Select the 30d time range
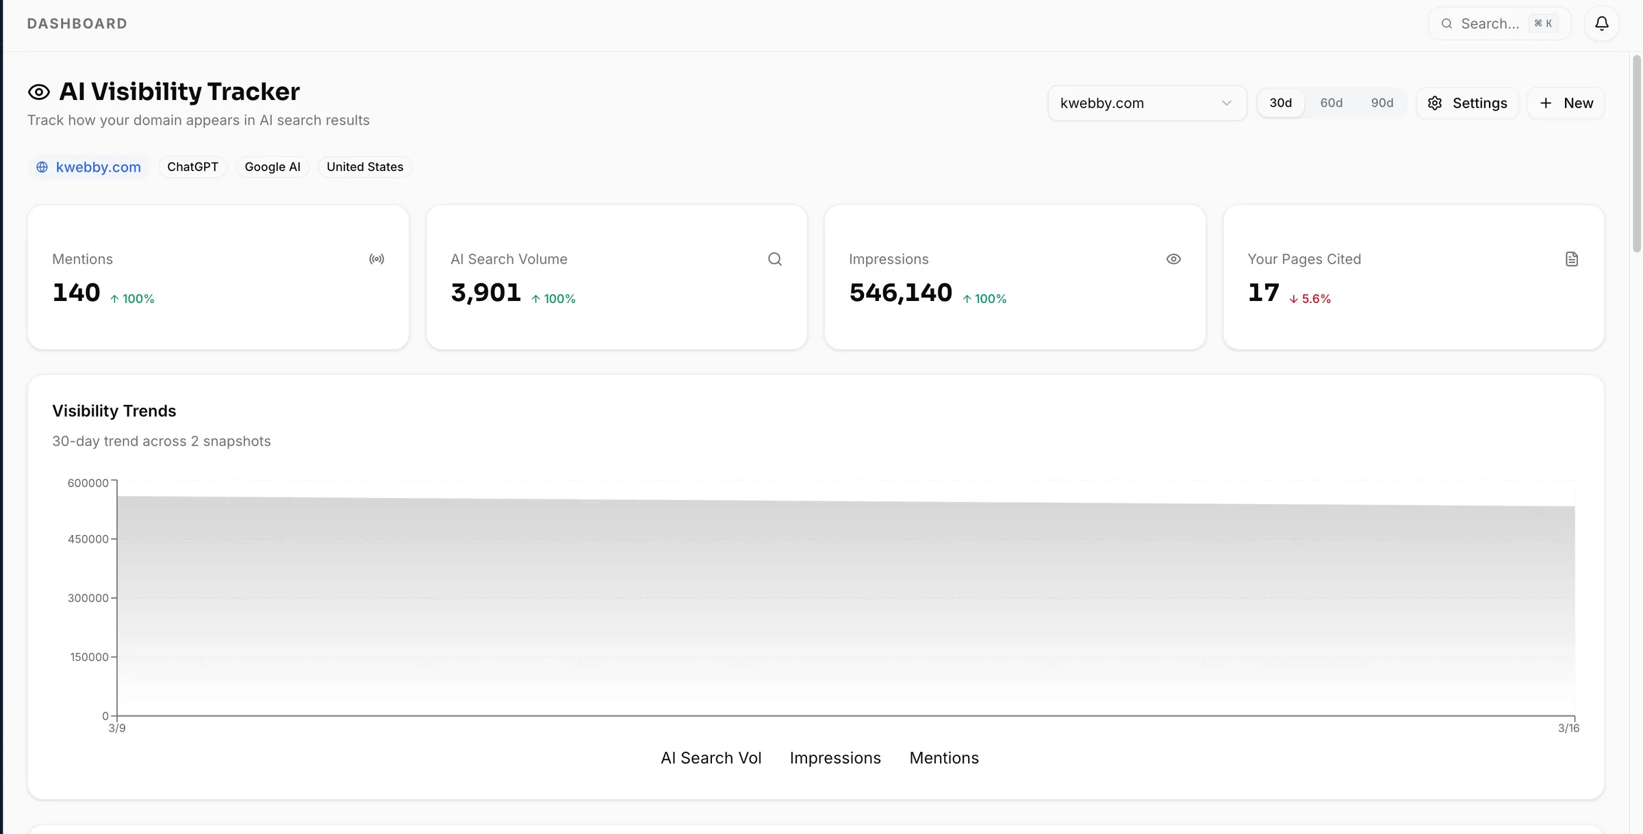Image resolution: width=1643 pixels, height=834 pixels. pyautogui.click(x=1280, y=103)
